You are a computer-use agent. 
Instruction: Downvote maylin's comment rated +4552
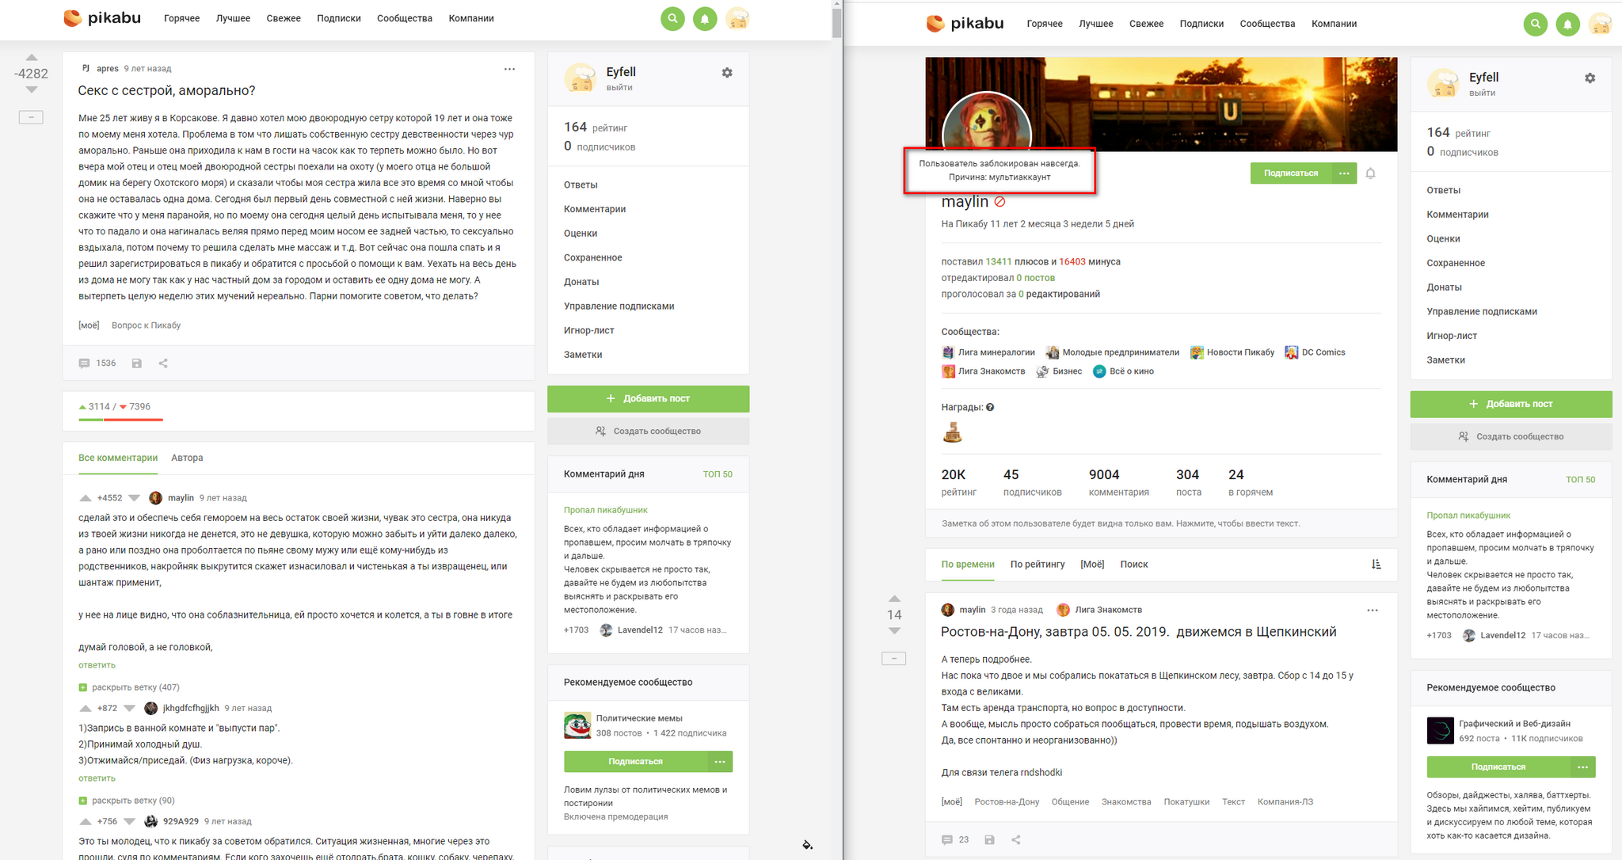pyautogui.click(x=134, y=498)
